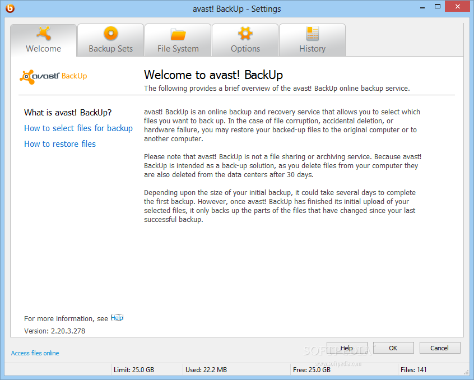The width and height of the screenshot is (474, 380).
Task: Open 'How to select files for backup'
Action: (x=78, y=128)
